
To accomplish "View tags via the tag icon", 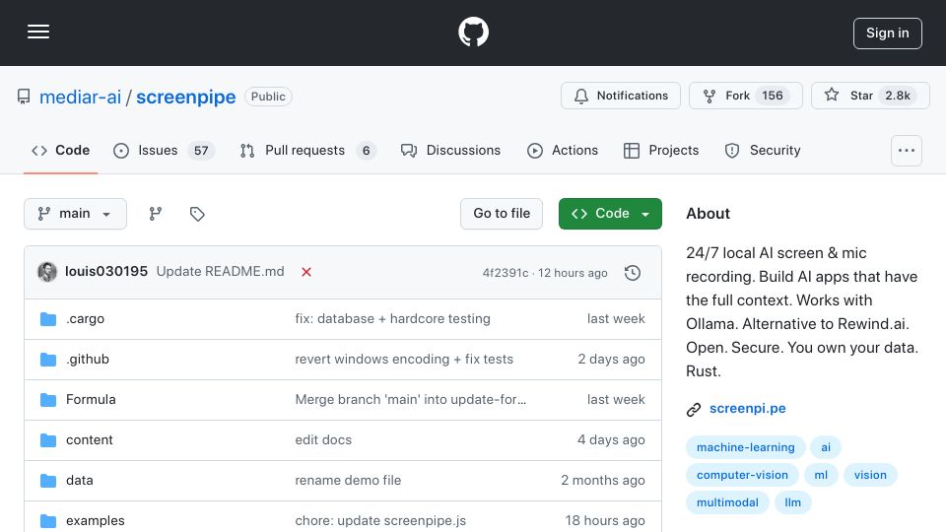I will [197, 214].
